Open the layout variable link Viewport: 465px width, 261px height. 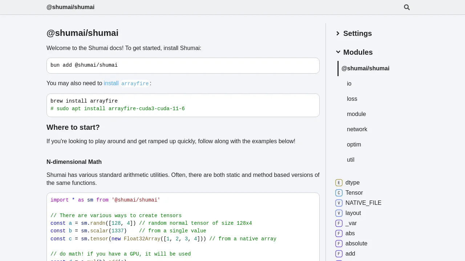coord(353,213)
